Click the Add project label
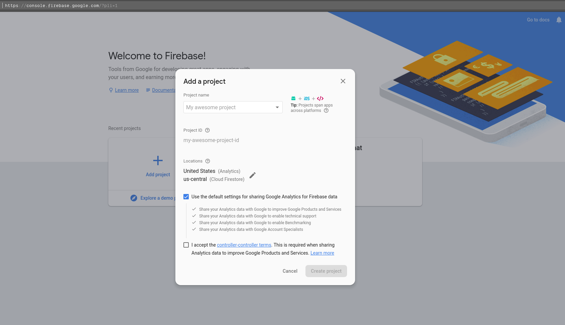 tap(158, 175)
